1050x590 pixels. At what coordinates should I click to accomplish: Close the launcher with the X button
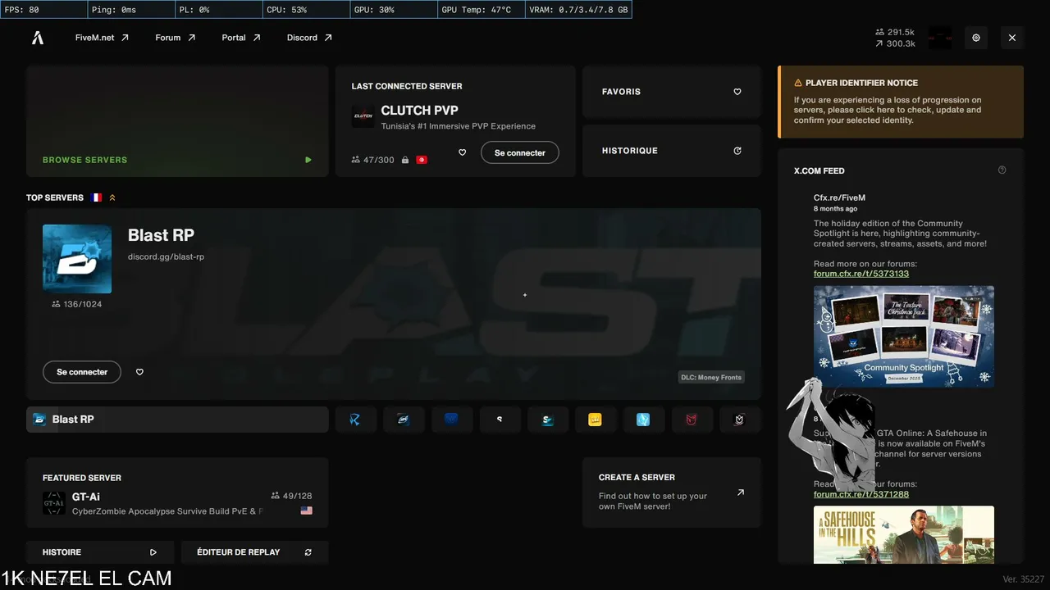coord(1012,38)
